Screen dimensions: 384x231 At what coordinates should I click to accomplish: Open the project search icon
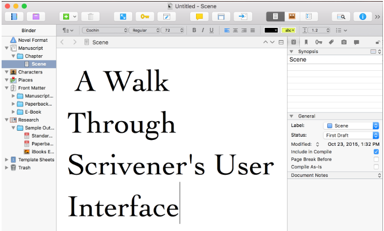click(341, 17)
